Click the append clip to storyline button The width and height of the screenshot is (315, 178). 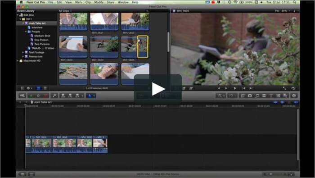coord(77,96)
